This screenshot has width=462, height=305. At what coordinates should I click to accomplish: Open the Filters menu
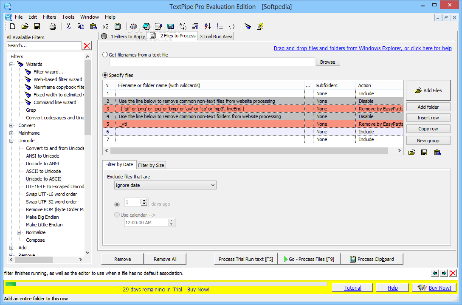(49, 17)
